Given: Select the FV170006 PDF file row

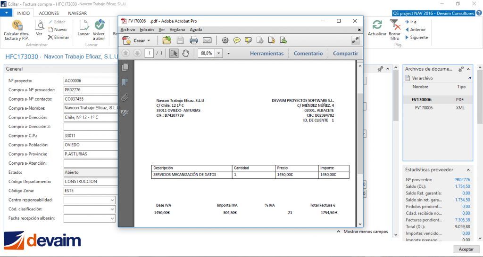Looking at the screenshot, I should point(438,100).
